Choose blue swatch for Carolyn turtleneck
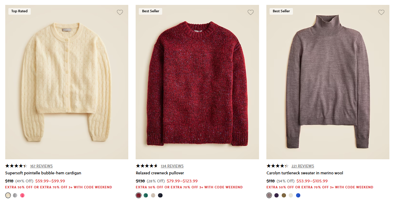 [298, 195]
